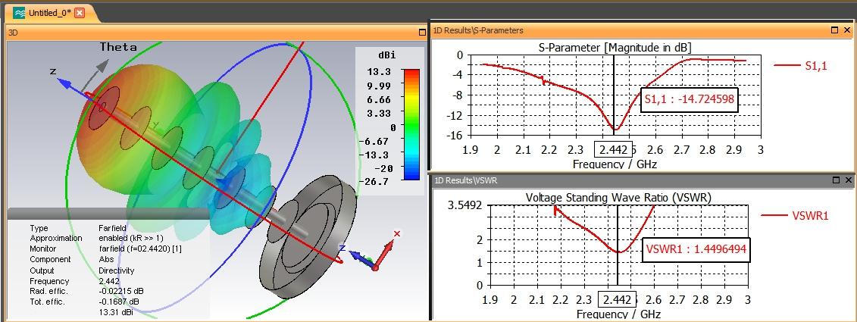This screenshot has height=322, width=857.
Task: Close the VSWR results window
Action: coord(848,180)
